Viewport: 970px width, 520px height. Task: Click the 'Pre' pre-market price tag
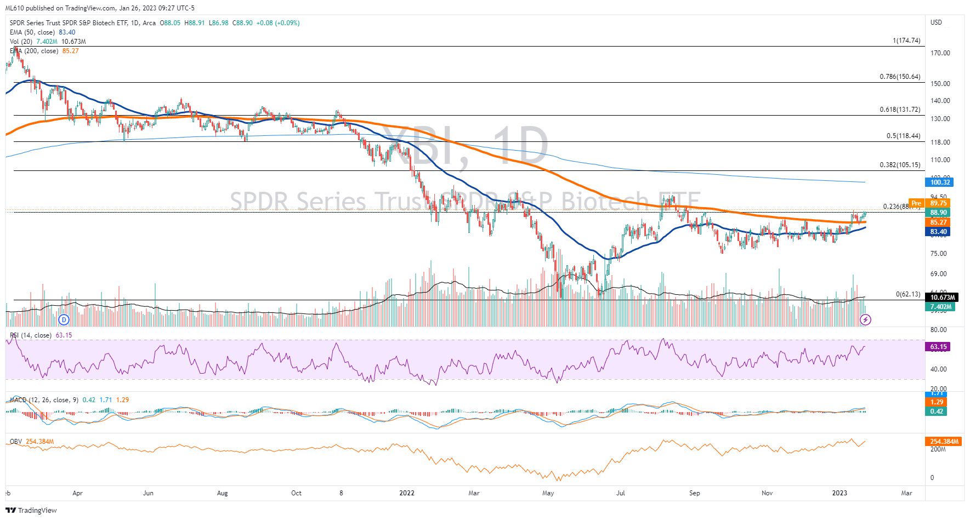click(916, 203)
